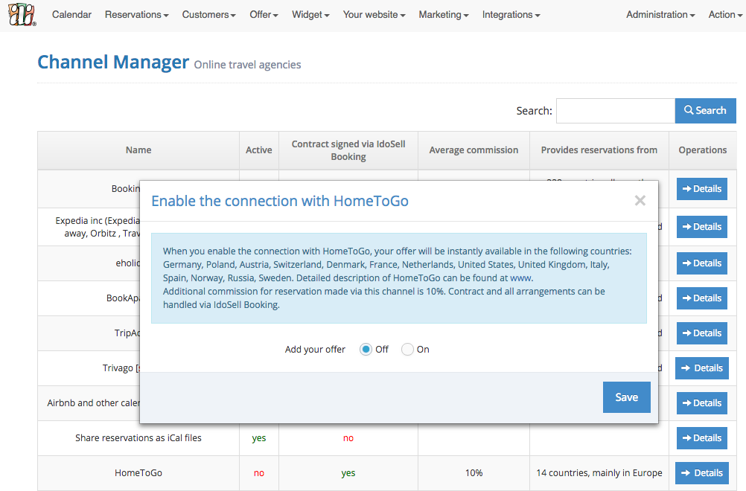Open Details for the HomeToGo row
Screen dimensions: 746x491
701,473
